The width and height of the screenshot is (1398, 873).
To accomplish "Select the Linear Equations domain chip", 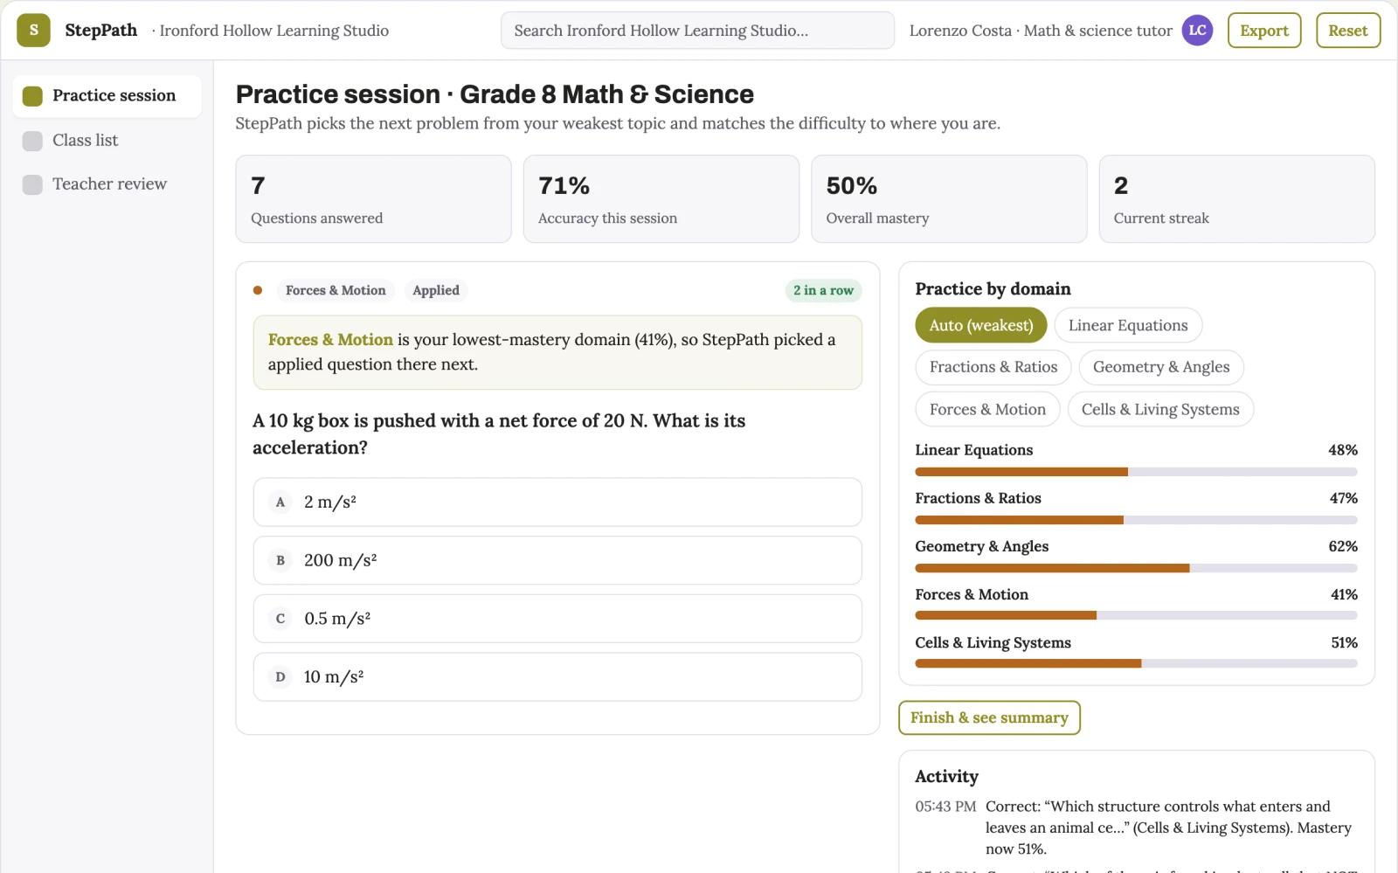I will (1128, 325).
